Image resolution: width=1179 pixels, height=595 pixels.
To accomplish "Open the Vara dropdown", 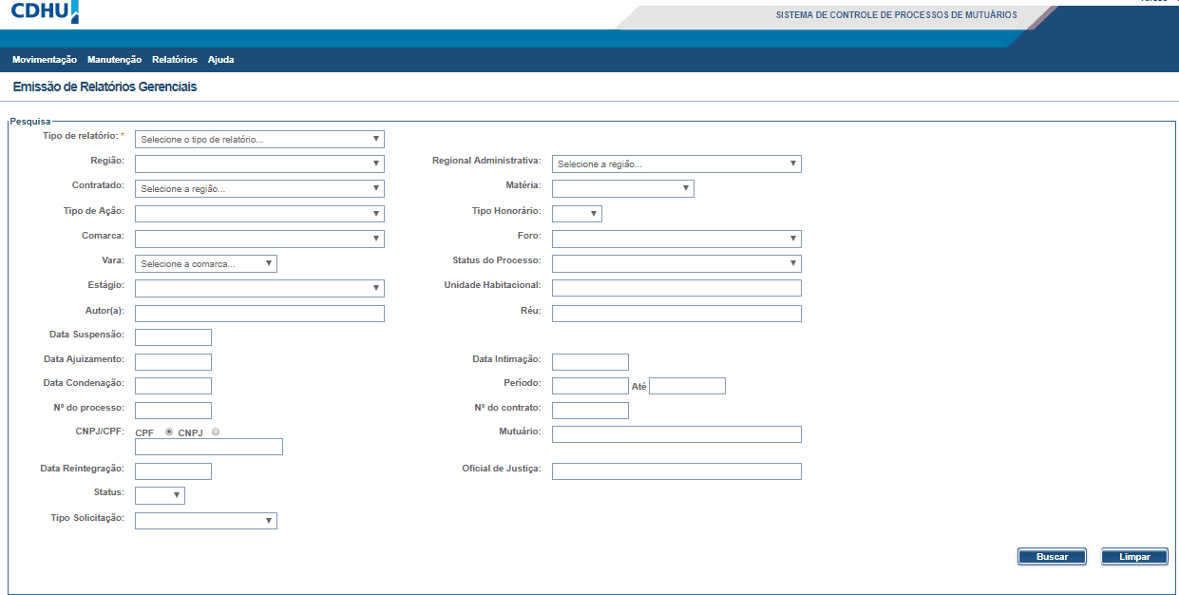I will tap(206, 263).
